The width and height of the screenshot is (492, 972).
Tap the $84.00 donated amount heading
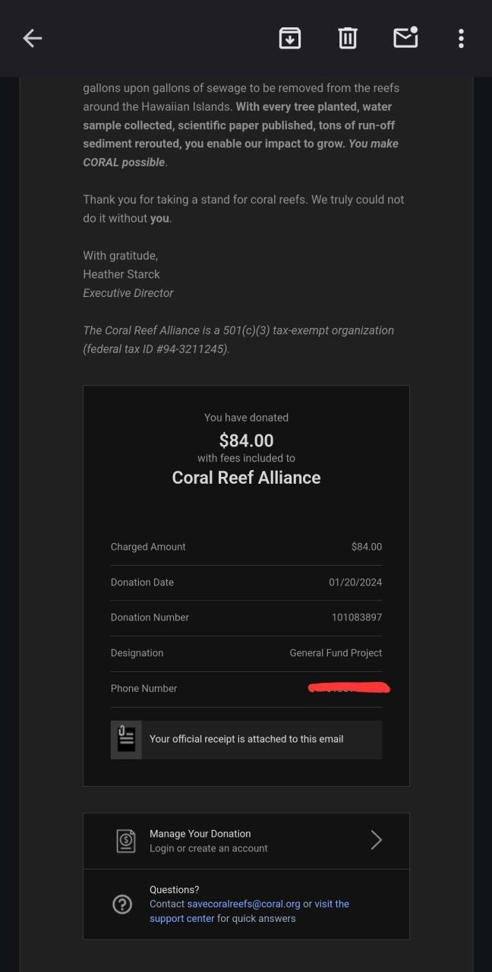coord(246,440)
